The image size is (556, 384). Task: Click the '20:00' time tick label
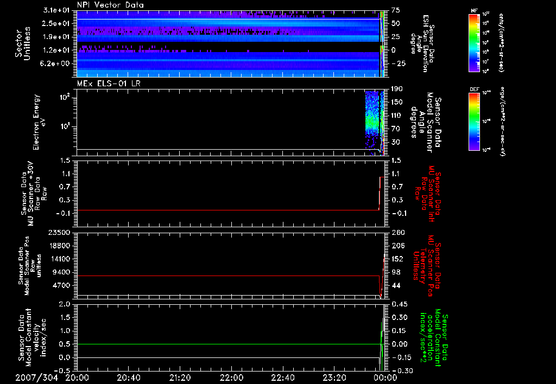pos(77,377)
